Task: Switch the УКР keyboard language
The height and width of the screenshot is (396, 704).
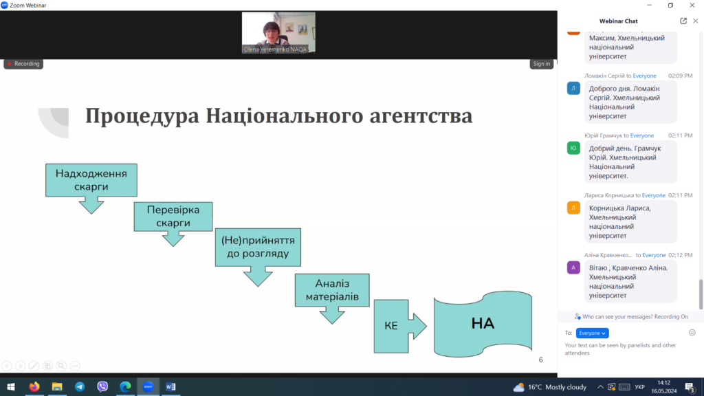Action: [640, 387]
